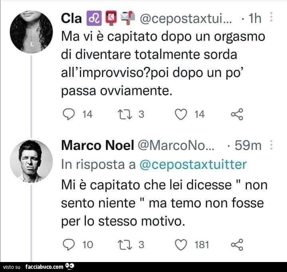287x272 pixels.
Task: Share Marco Noel's reply
Action: tap(237, 244)
